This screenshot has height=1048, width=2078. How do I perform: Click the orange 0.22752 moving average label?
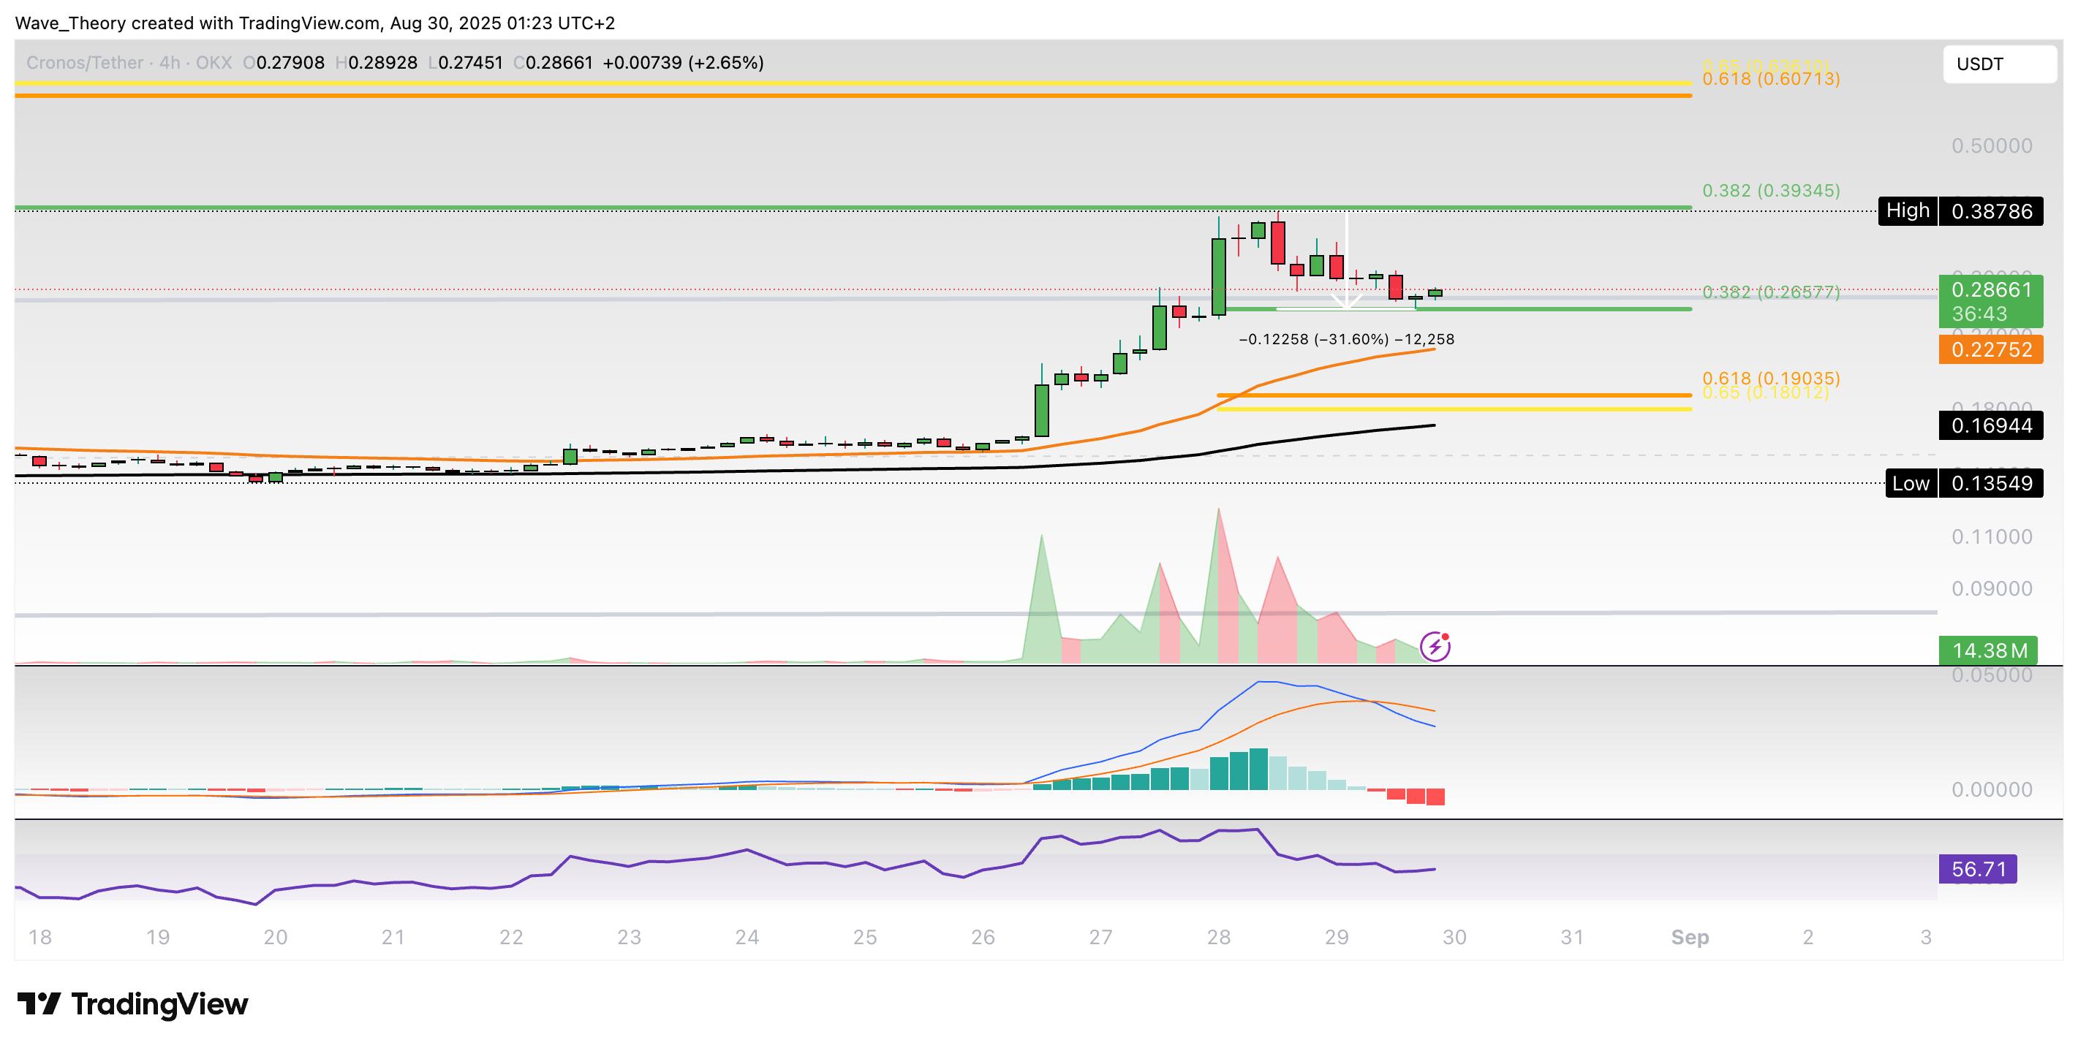click(1990, 350)
